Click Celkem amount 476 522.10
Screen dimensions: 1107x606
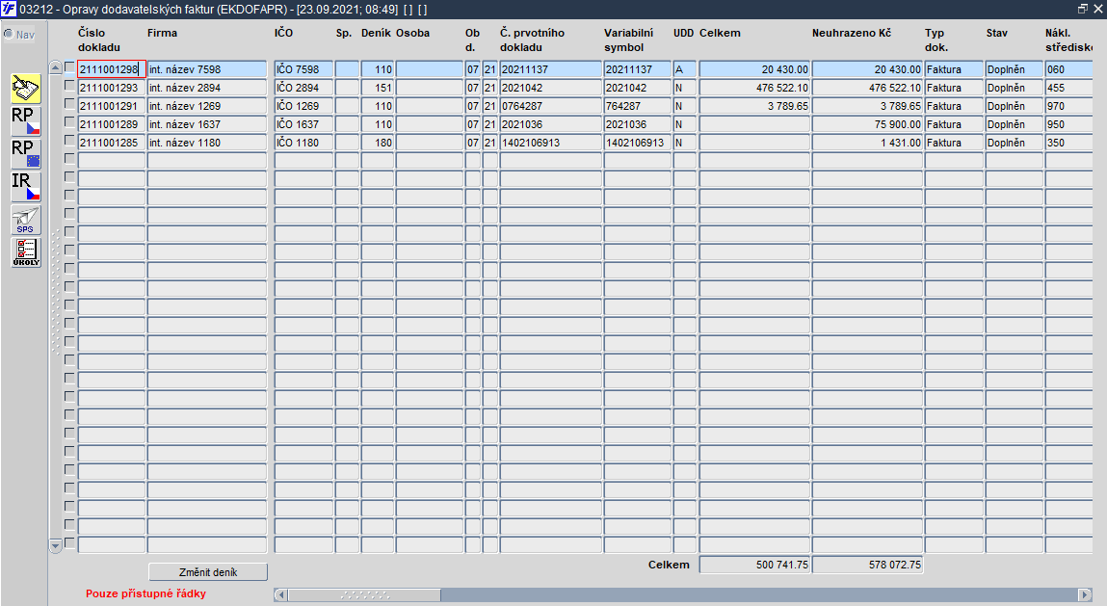tap(754, 88)
